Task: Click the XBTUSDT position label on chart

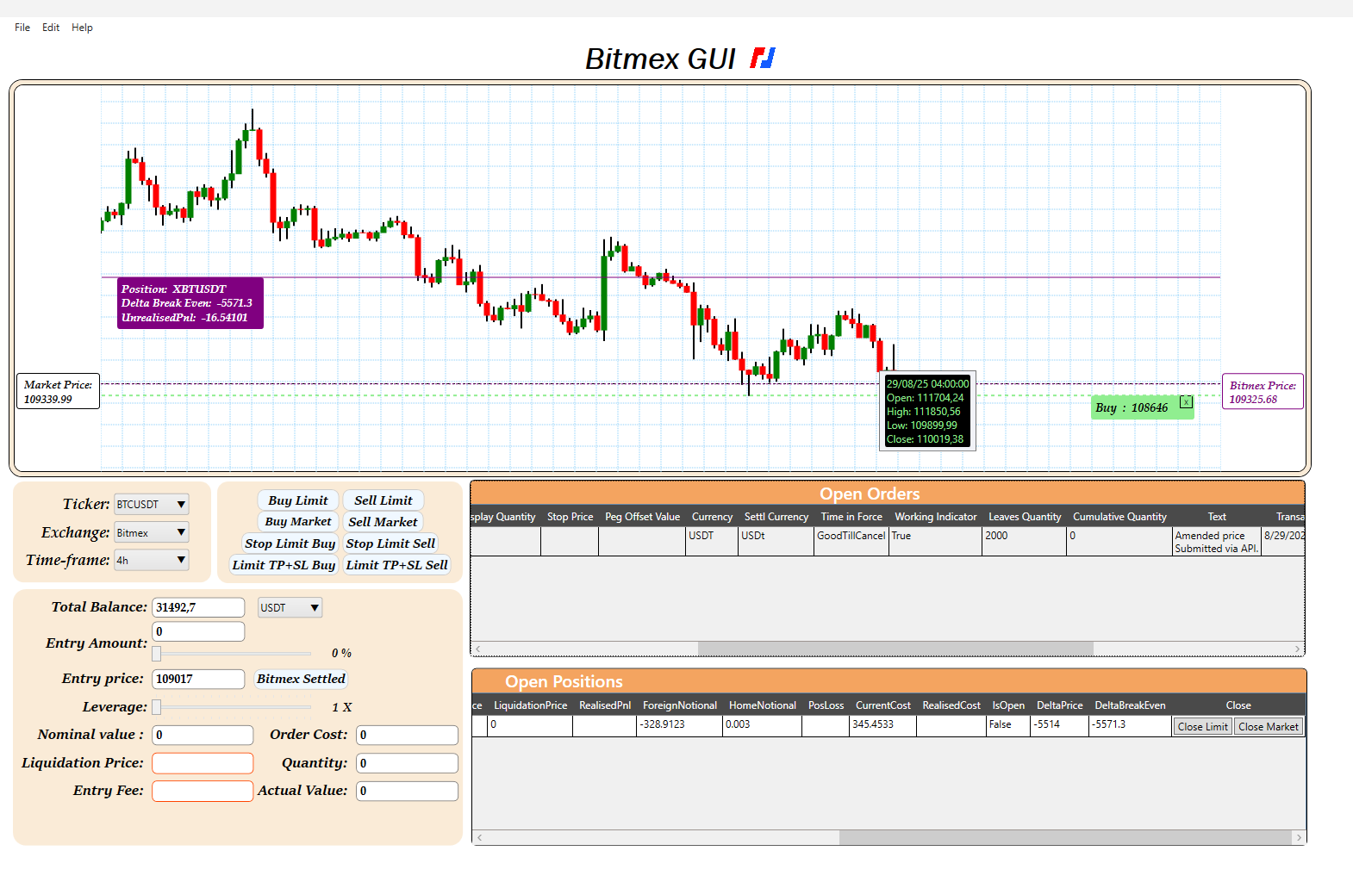Action: [190, 303]
